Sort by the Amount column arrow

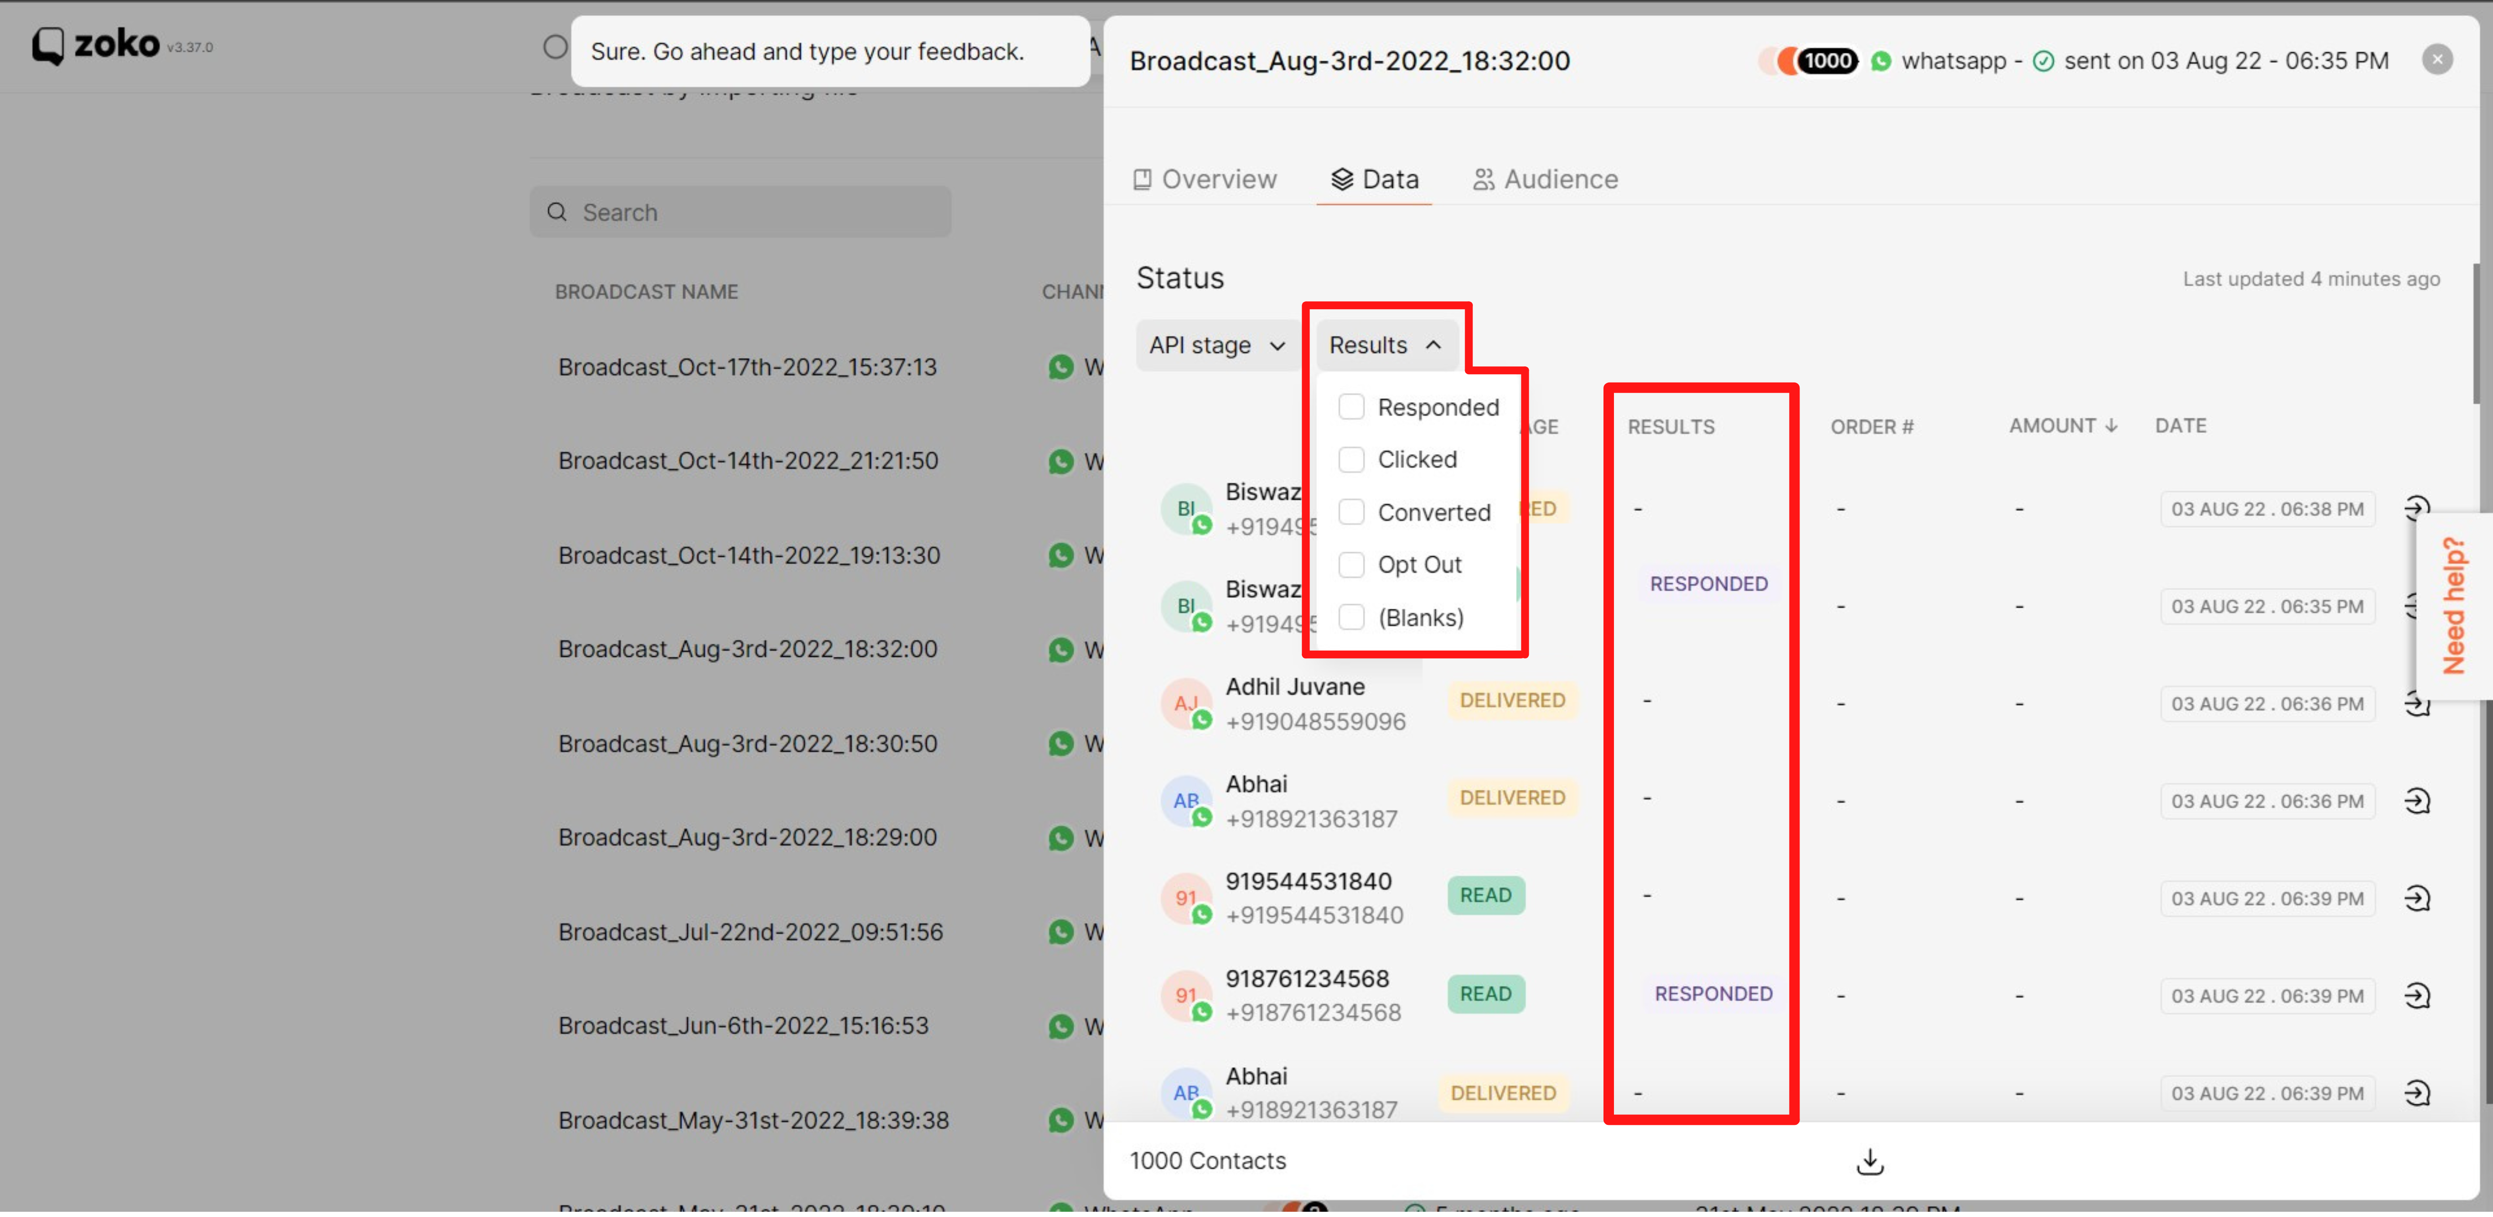click(2111, 426)
